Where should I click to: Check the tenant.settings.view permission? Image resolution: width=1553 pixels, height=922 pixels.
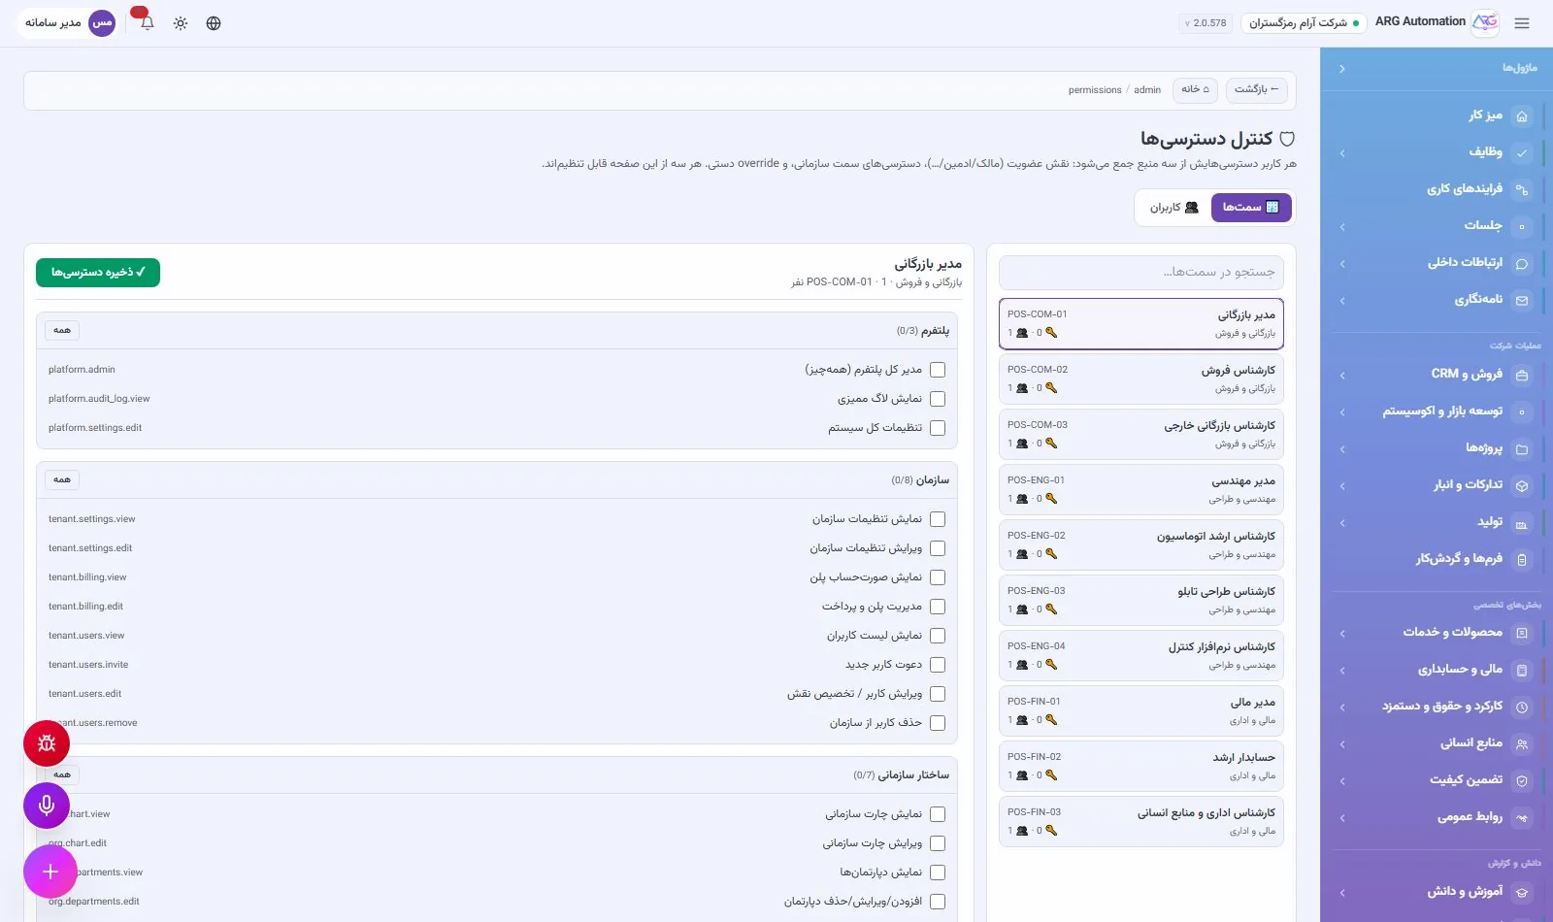(x=938, y=519)
